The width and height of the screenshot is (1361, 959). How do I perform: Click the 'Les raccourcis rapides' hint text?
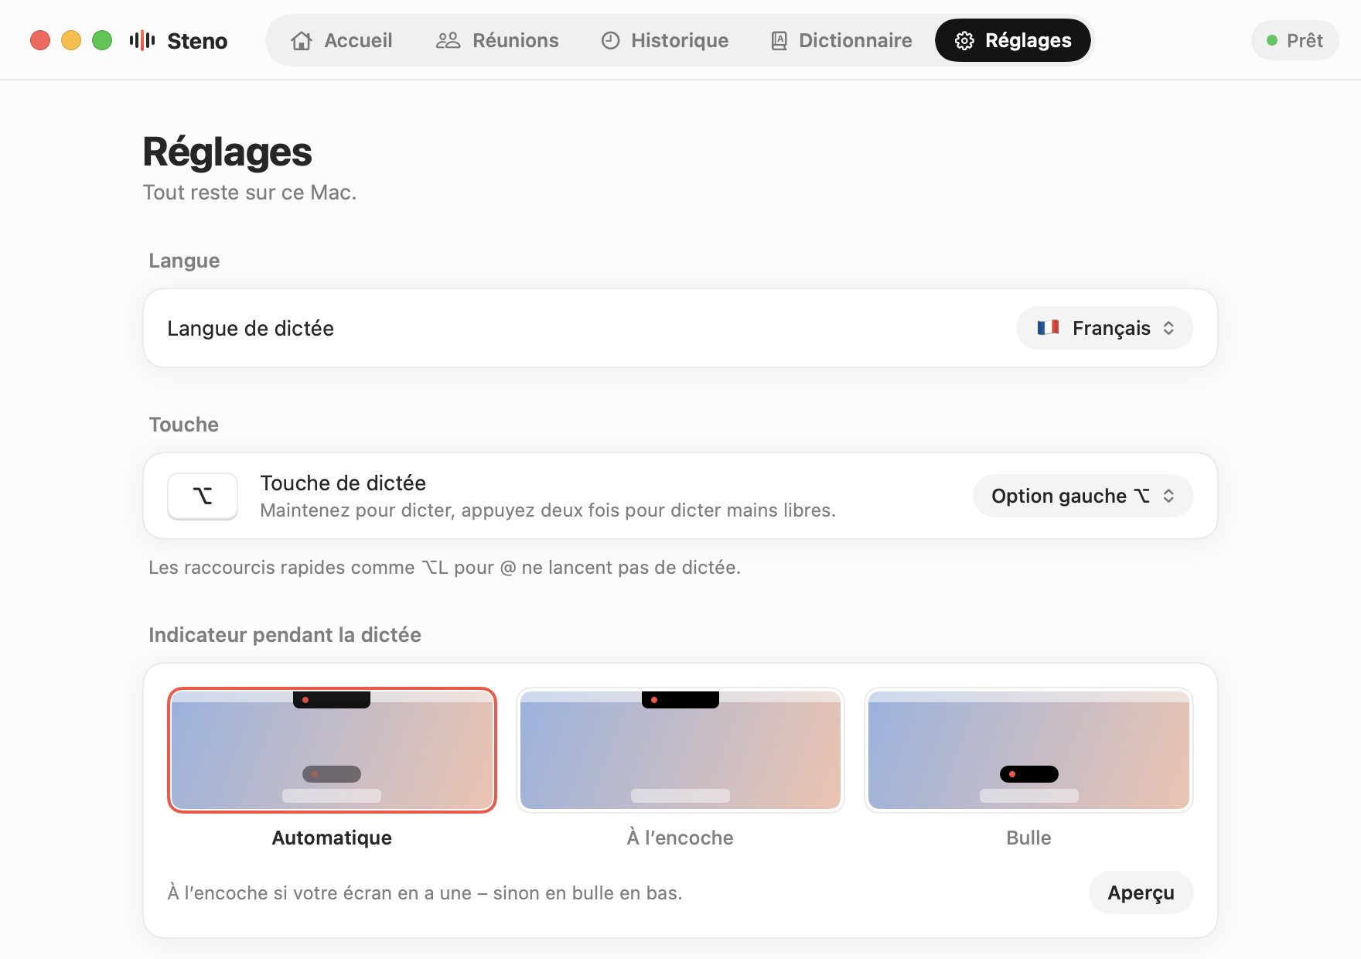445,568
